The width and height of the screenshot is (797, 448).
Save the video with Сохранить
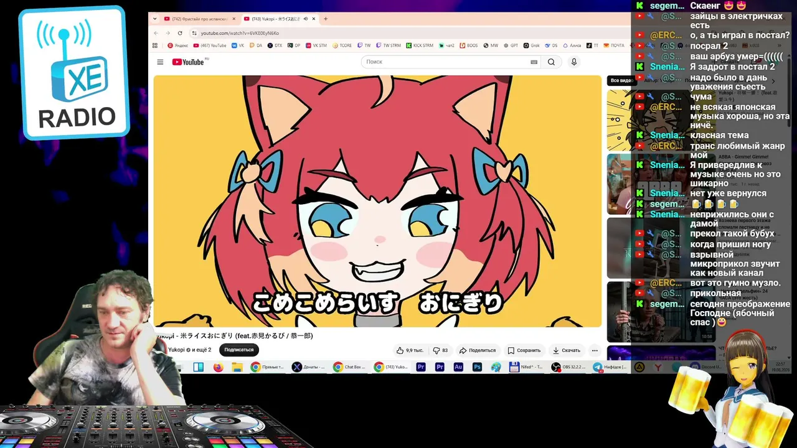click(x=524, y=350)
